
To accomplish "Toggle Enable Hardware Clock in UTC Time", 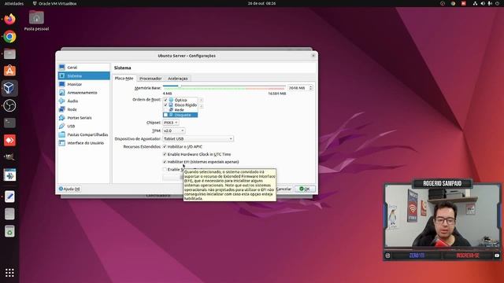I will point(165,154).
